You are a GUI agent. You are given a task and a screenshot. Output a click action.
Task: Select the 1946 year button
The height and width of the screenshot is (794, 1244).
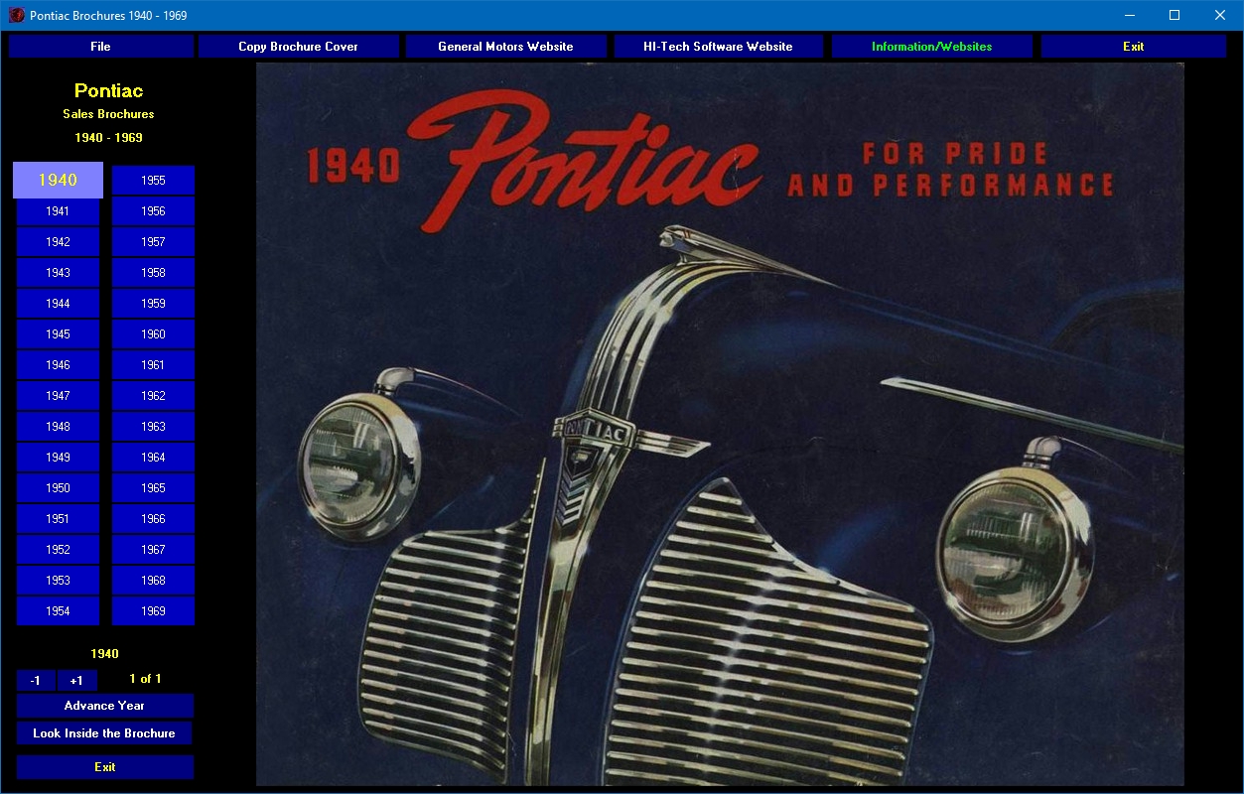tap(58, 365)
